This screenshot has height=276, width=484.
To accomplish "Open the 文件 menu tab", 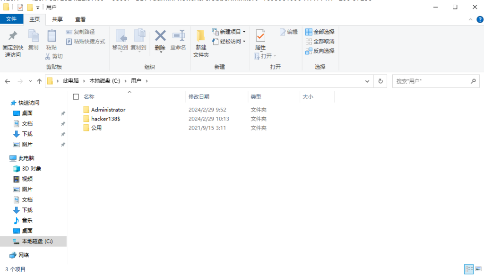I will coord(11,19).
